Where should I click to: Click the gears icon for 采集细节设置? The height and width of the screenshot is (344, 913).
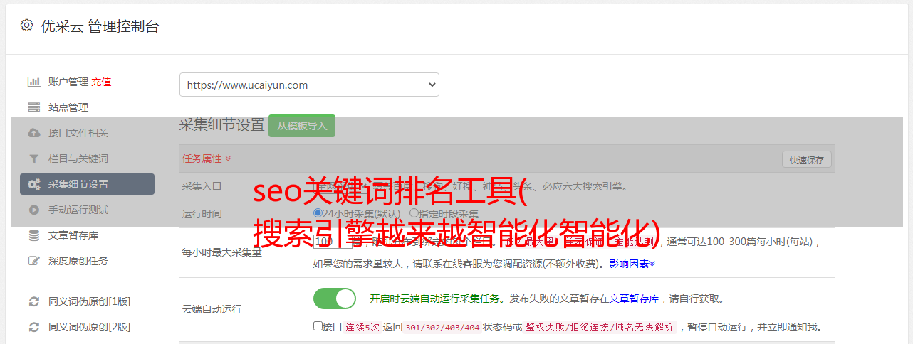click(33, 184)
